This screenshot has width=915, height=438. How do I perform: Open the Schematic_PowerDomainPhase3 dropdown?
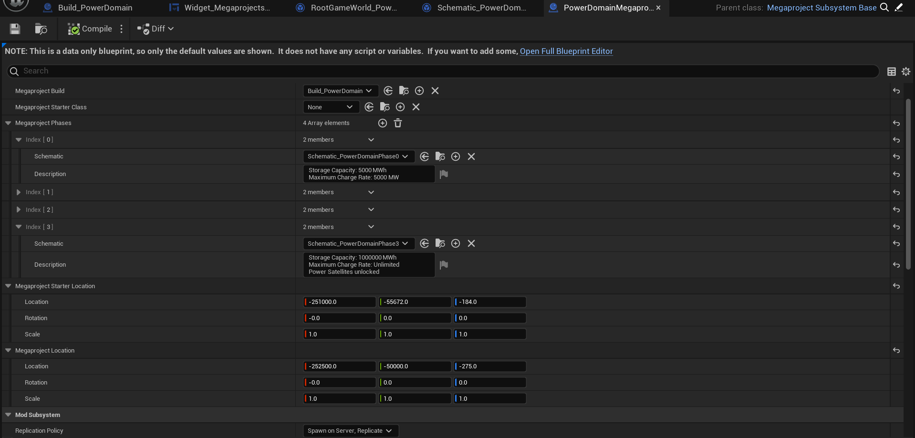pyautogui.click(x=359, y=243)
